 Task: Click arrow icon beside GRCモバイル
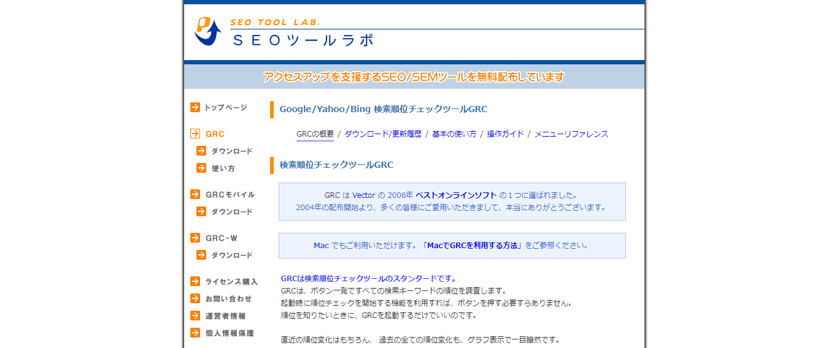195,194
